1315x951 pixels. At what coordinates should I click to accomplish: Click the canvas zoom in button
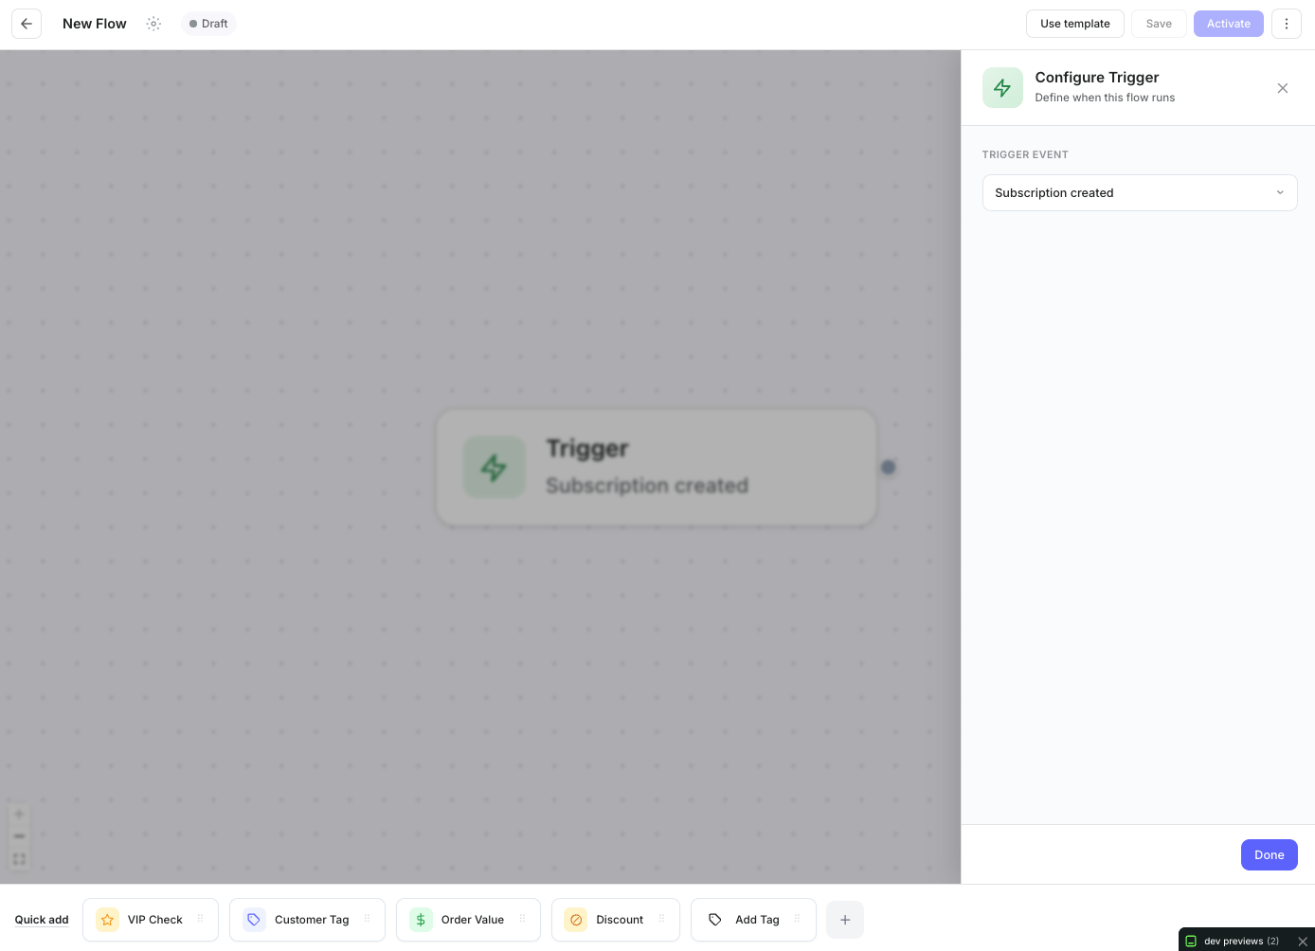[19, 815]
